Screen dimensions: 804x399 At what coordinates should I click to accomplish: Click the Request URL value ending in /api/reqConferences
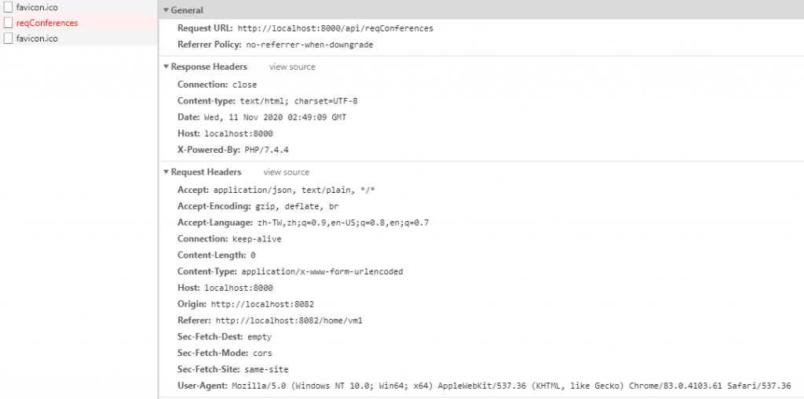pyautogui.click(x=335, y=28)
